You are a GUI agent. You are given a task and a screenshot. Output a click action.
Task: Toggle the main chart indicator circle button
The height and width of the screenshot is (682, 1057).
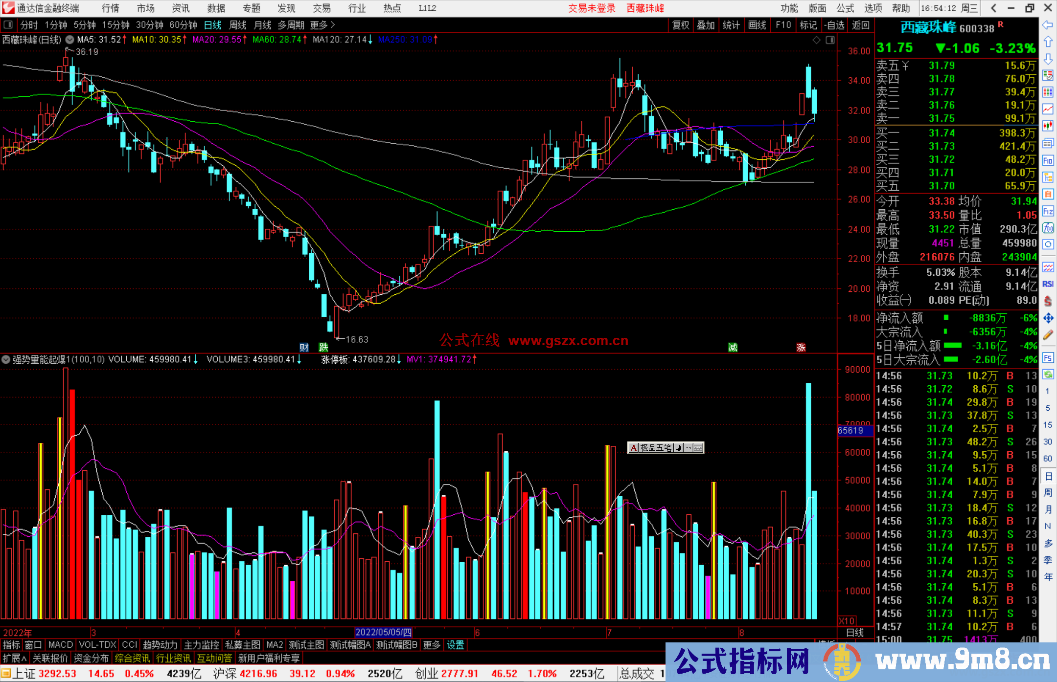coord(70,40)
